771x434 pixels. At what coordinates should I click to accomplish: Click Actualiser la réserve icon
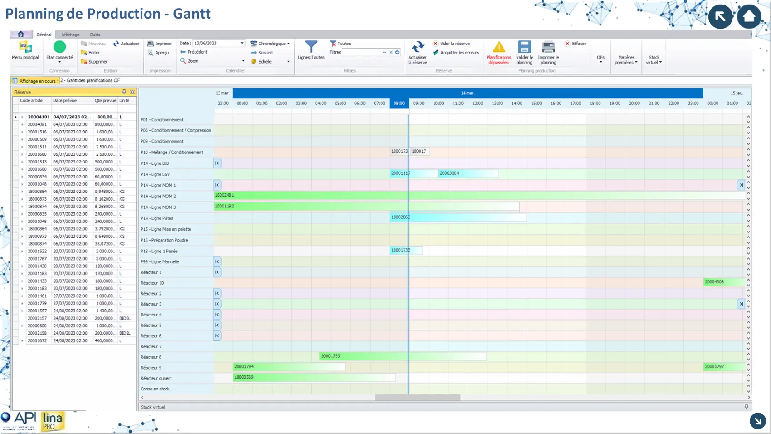[417, 47]
